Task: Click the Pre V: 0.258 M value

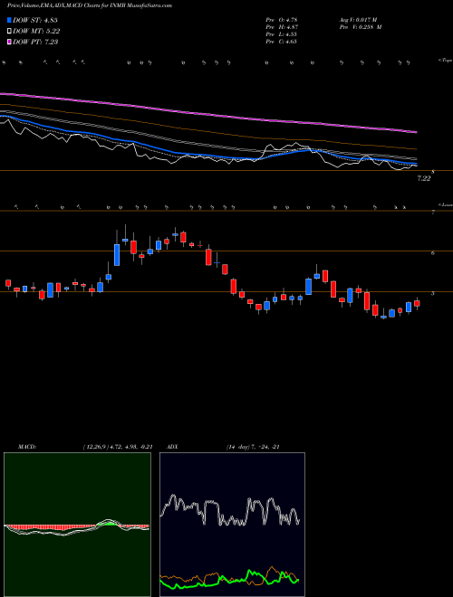Action: (x=360, y=27)
